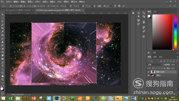Open Word from the taskbar
Image resolution: width=179 pixels, height=101 pixels.
134,98
